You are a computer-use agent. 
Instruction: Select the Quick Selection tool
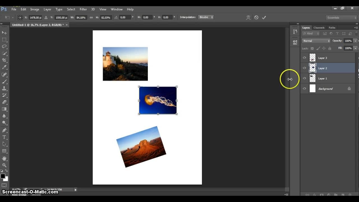(4, 53)
